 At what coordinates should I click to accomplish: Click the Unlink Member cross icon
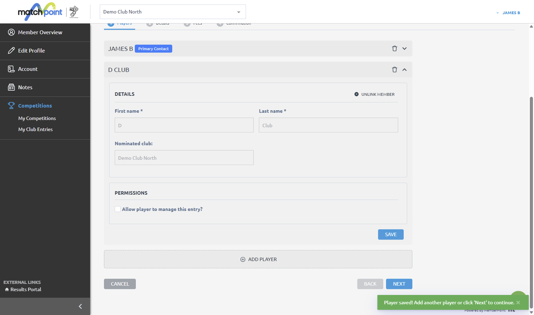pos(356,94)
